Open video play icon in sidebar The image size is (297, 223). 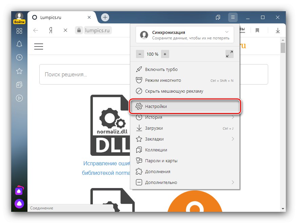(19, 98)
